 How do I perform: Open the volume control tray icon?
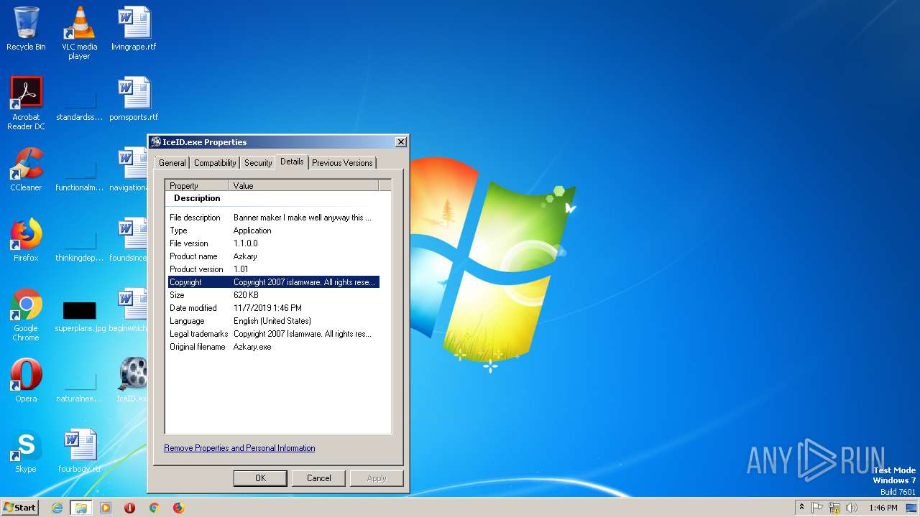852,508
